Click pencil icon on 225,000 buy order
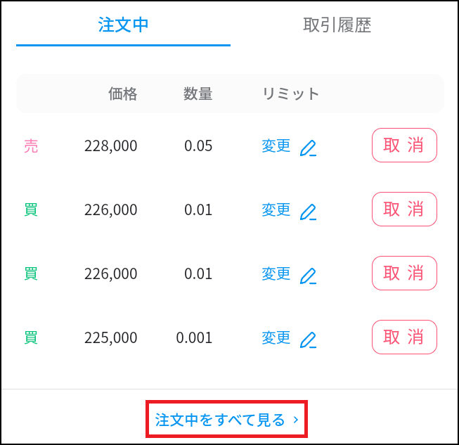This screenshot has width=459, height=445. click(x=309, y=340)
